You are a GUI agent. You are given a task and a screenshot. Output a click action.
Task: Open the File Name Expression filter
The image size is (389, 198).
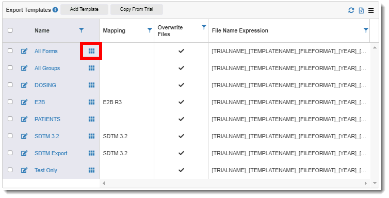[366, 30]
